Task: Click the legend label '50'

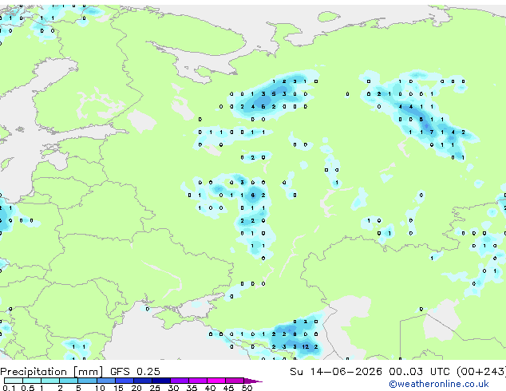Action: coord(247,388)
